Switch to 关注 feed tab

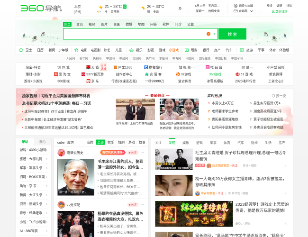pyautogui.click(x=158, y=143)
